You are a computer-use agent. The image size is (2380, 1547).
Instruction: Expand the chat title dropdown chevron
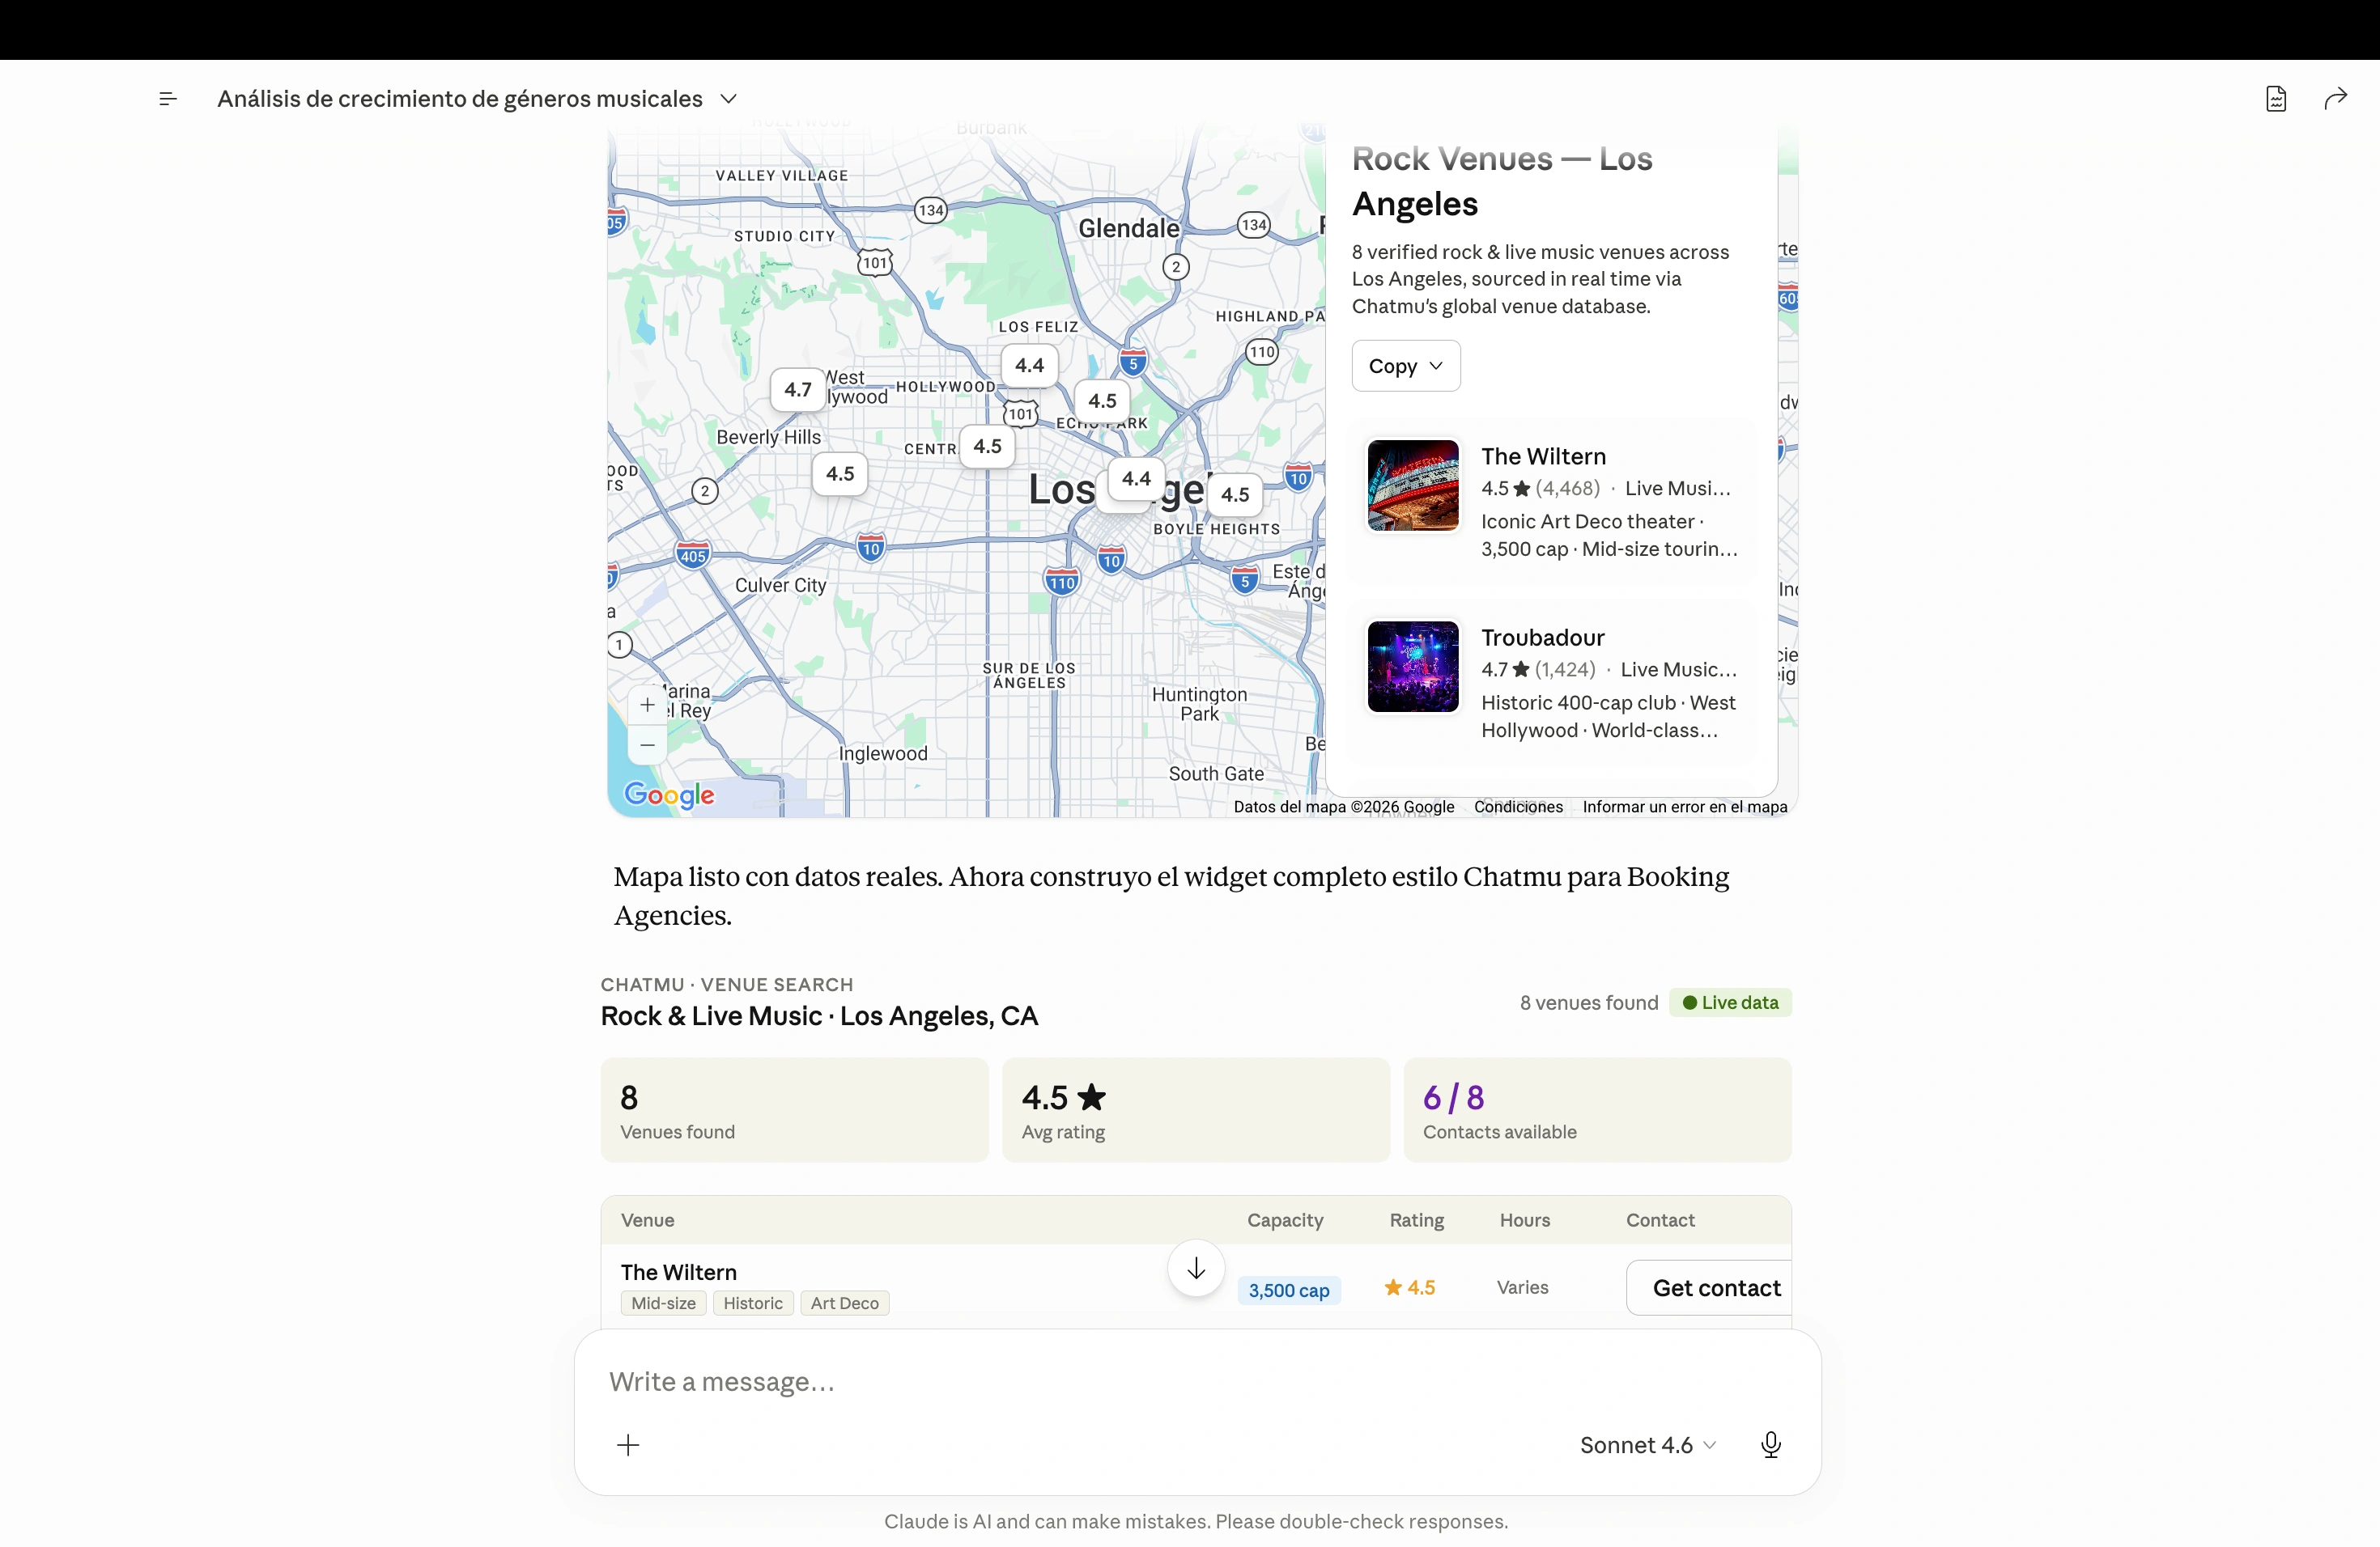pyautogui.click(x=729, y=99)
